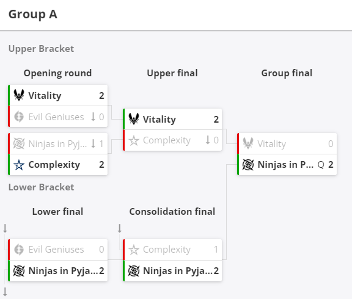Viewport: 352px width, 299px height.
Task: Click Complexity logo in Consolidation final
Action: click(134, 250)
